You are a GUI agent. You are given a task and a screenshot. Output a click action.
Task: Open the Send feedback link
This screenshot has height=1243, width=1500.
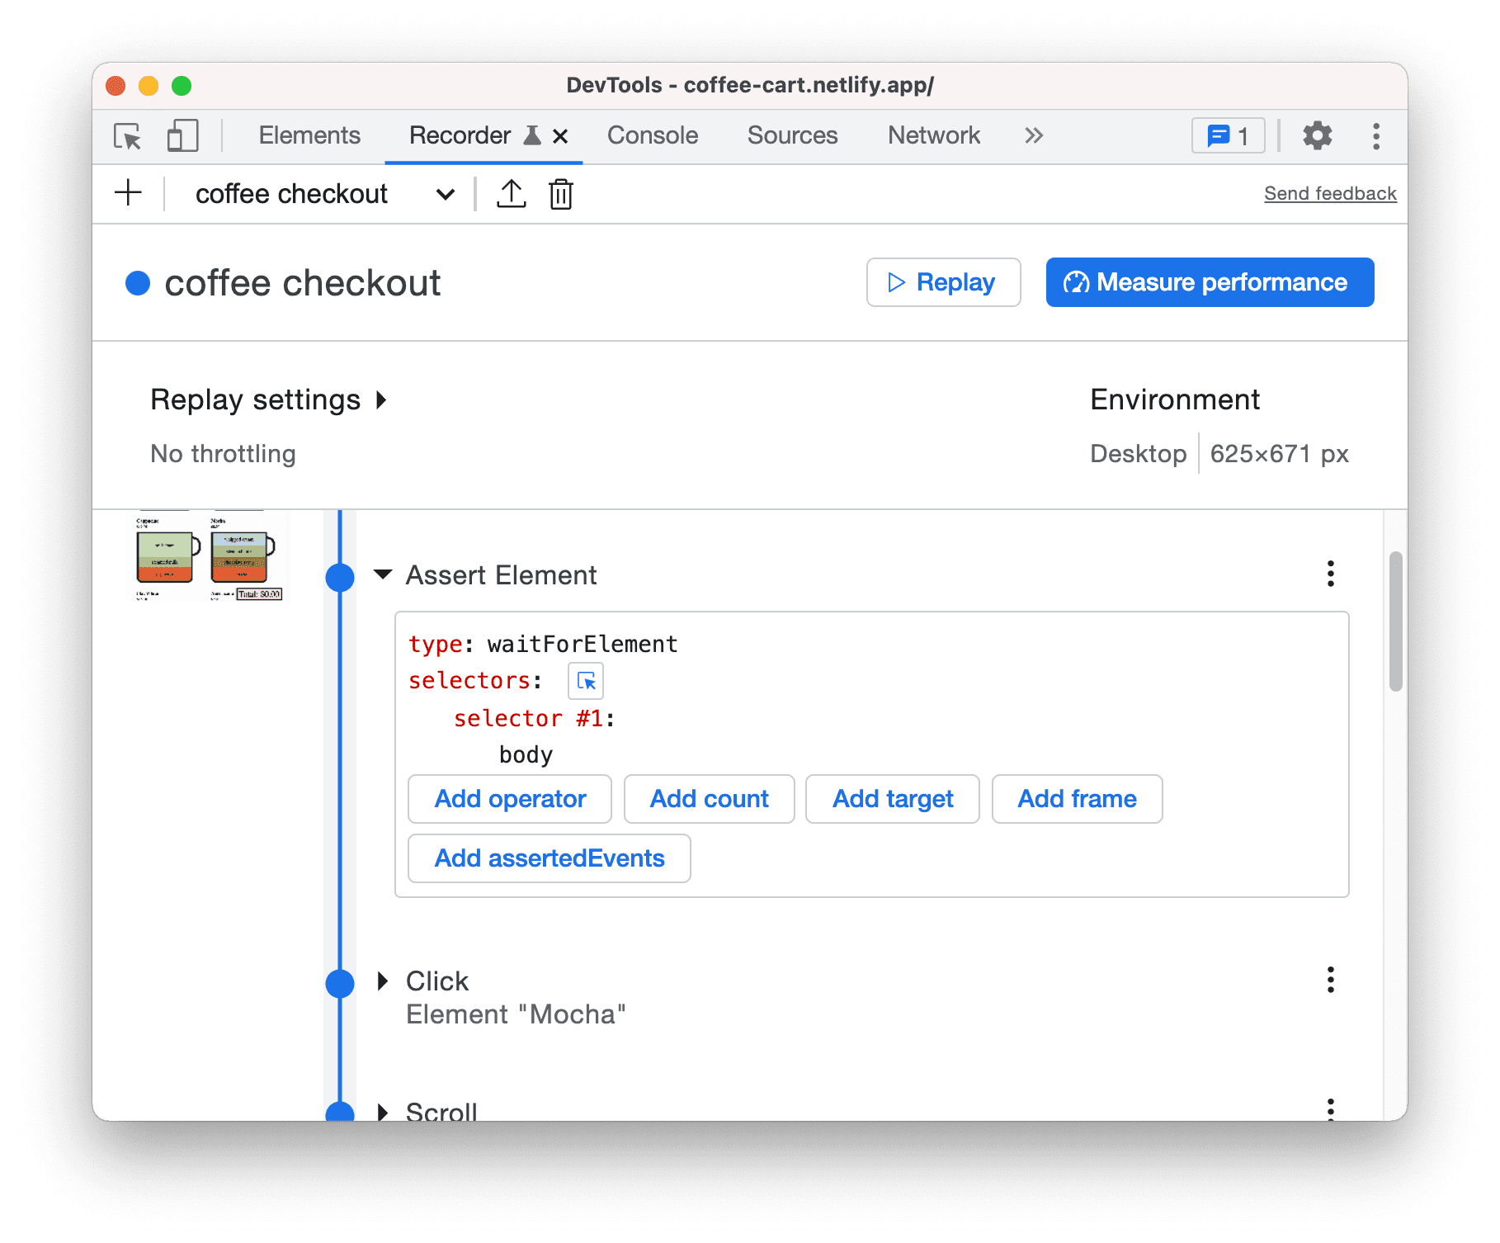tap(1328, 193)
